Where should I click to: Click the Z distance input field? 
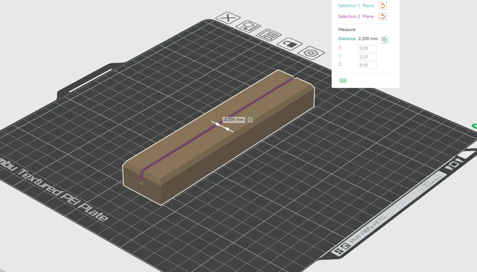tap(367, 65)
